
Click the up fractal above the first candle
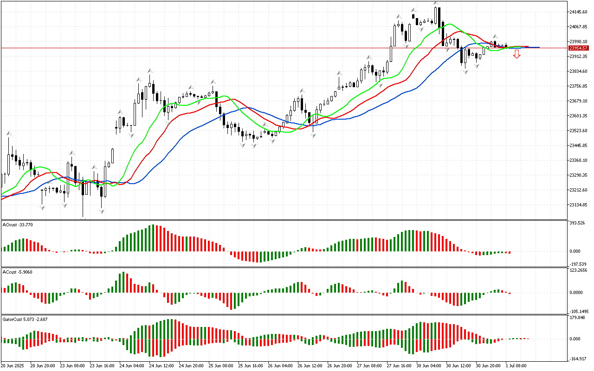pos(8,134)
